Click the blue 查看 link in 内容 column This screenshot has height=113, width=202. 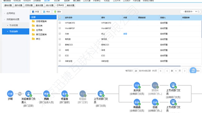pyautogui.click(x=125, y=34)
